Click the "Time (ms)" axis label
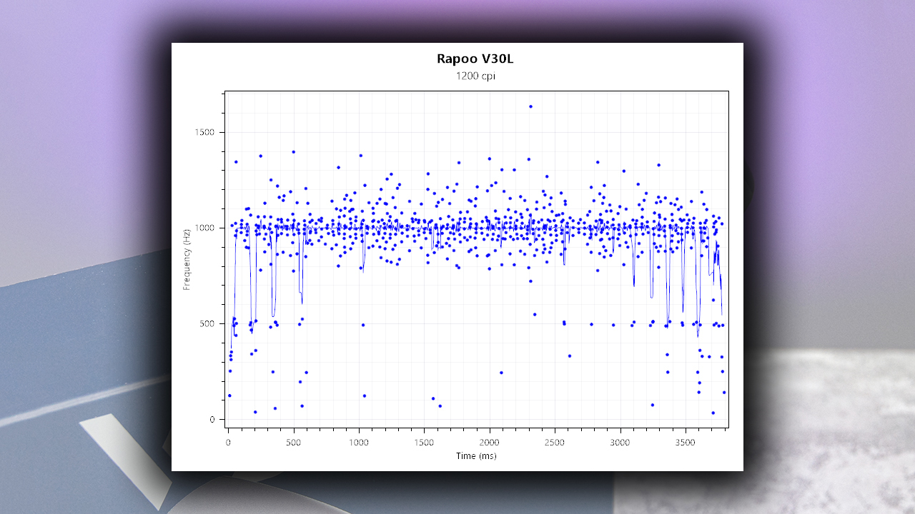The width and height of the screenshot is (915, 514). point(476,456)
